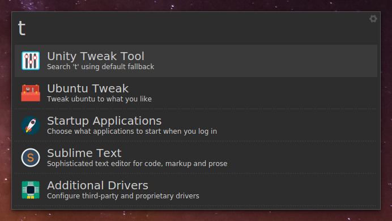Launch Unity Tweak Tool from results
Screen dimensions: 392x221
pyautogui.click(x=96, y=56)
